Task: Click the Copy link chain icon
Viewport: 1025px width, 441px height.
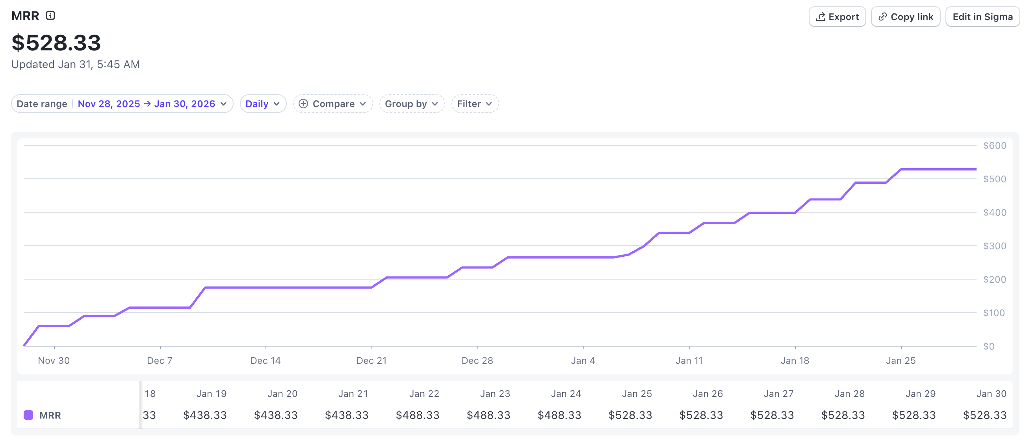Action: (882, 17)
